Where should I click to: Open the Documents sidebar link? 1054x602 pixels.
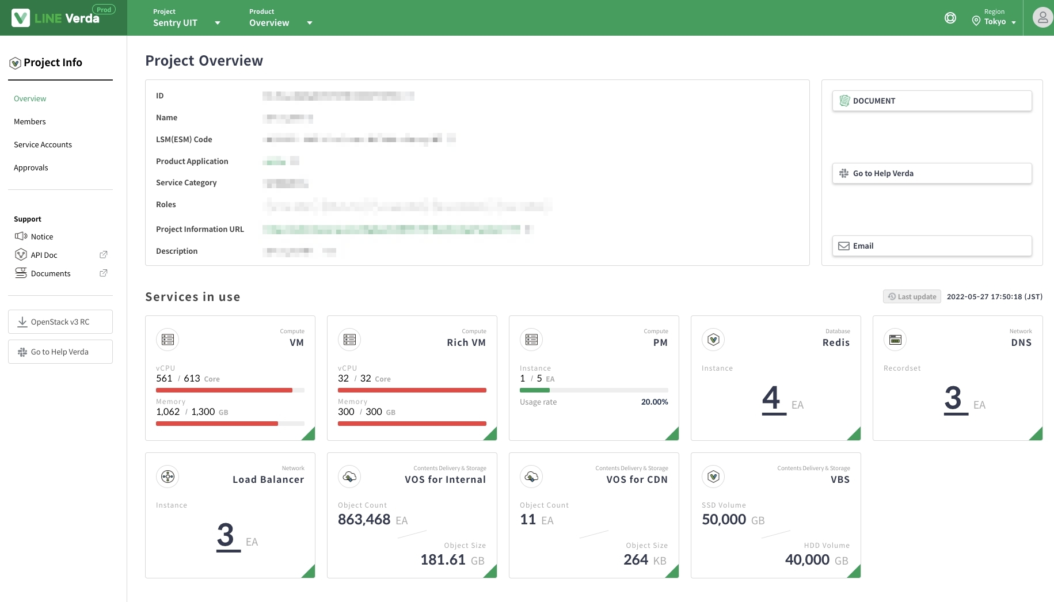51,273
